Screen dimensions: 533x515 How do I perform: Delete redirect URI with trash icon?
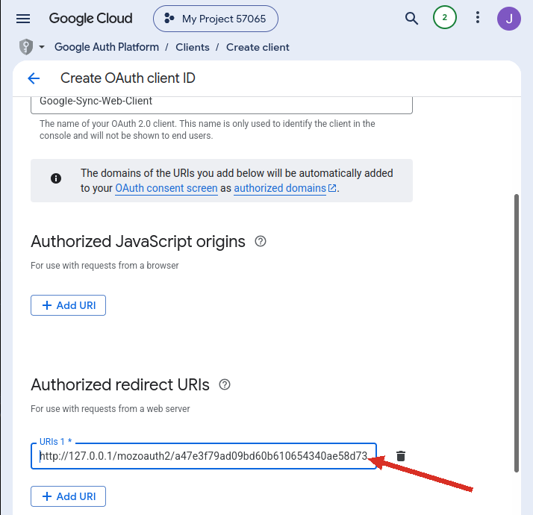click(401, 456)
